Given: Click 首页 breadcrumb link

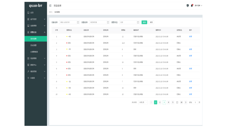Looking at the screenshot, I should [50, 12].
